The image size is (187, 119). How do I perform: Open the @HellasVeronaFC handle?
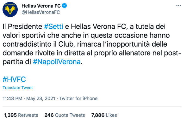[41, 12]
